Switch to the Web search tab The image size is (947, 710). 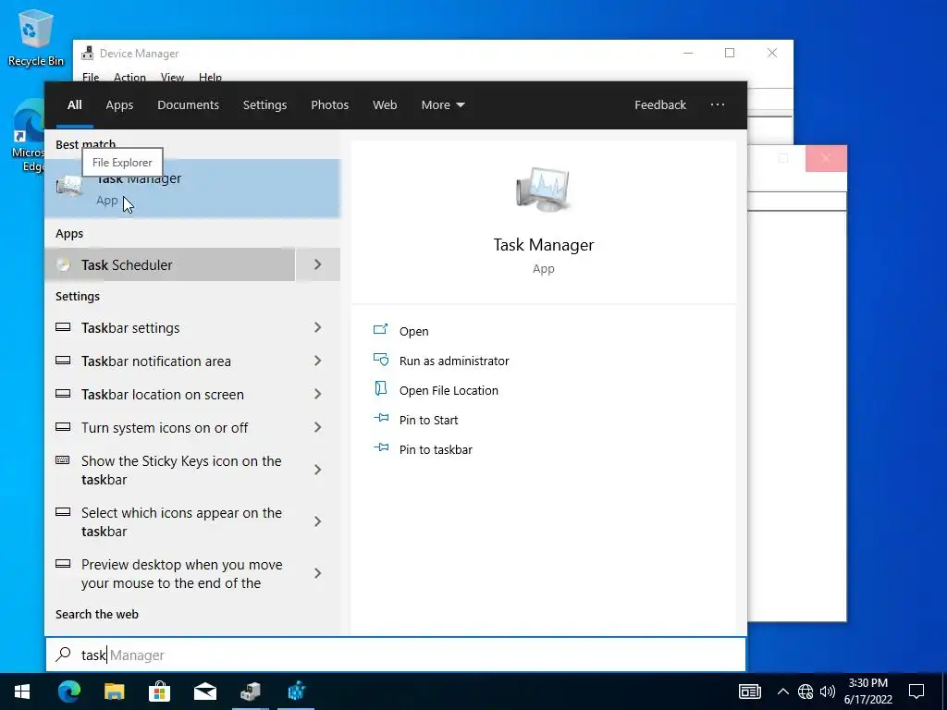click(384, 105)
